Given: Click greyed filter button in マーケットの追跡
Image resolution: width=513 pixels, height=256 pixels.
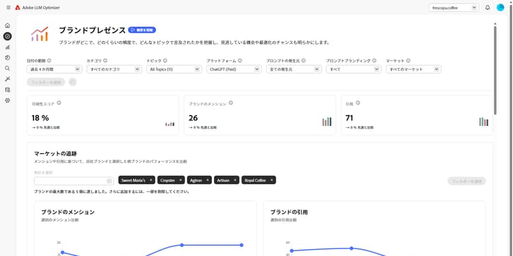Looking at the screenshot, I should click(466, 181).
